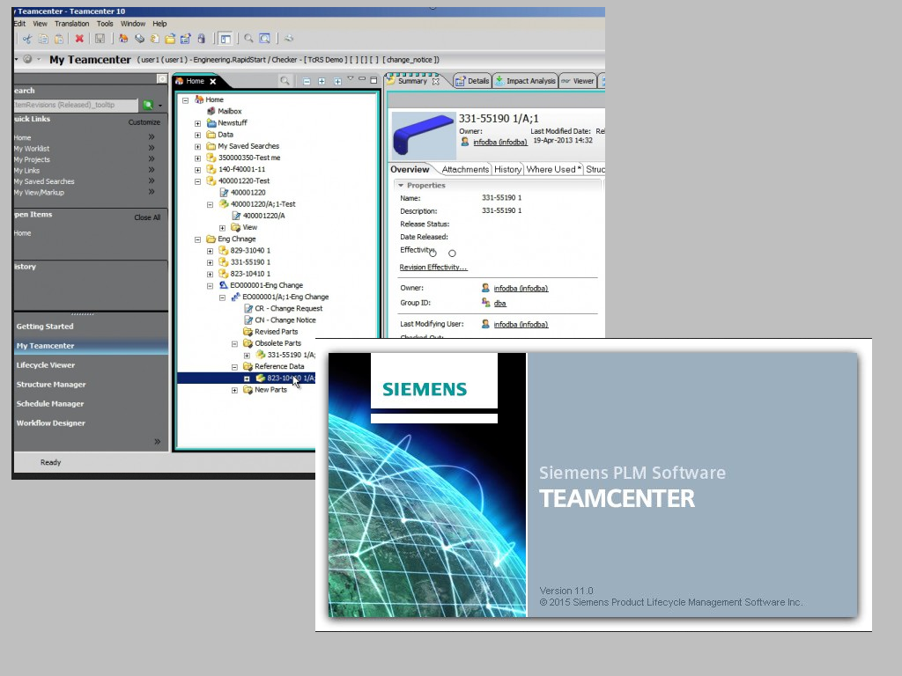Collapse the Eng Chnage folder

[x=198, y=239]
